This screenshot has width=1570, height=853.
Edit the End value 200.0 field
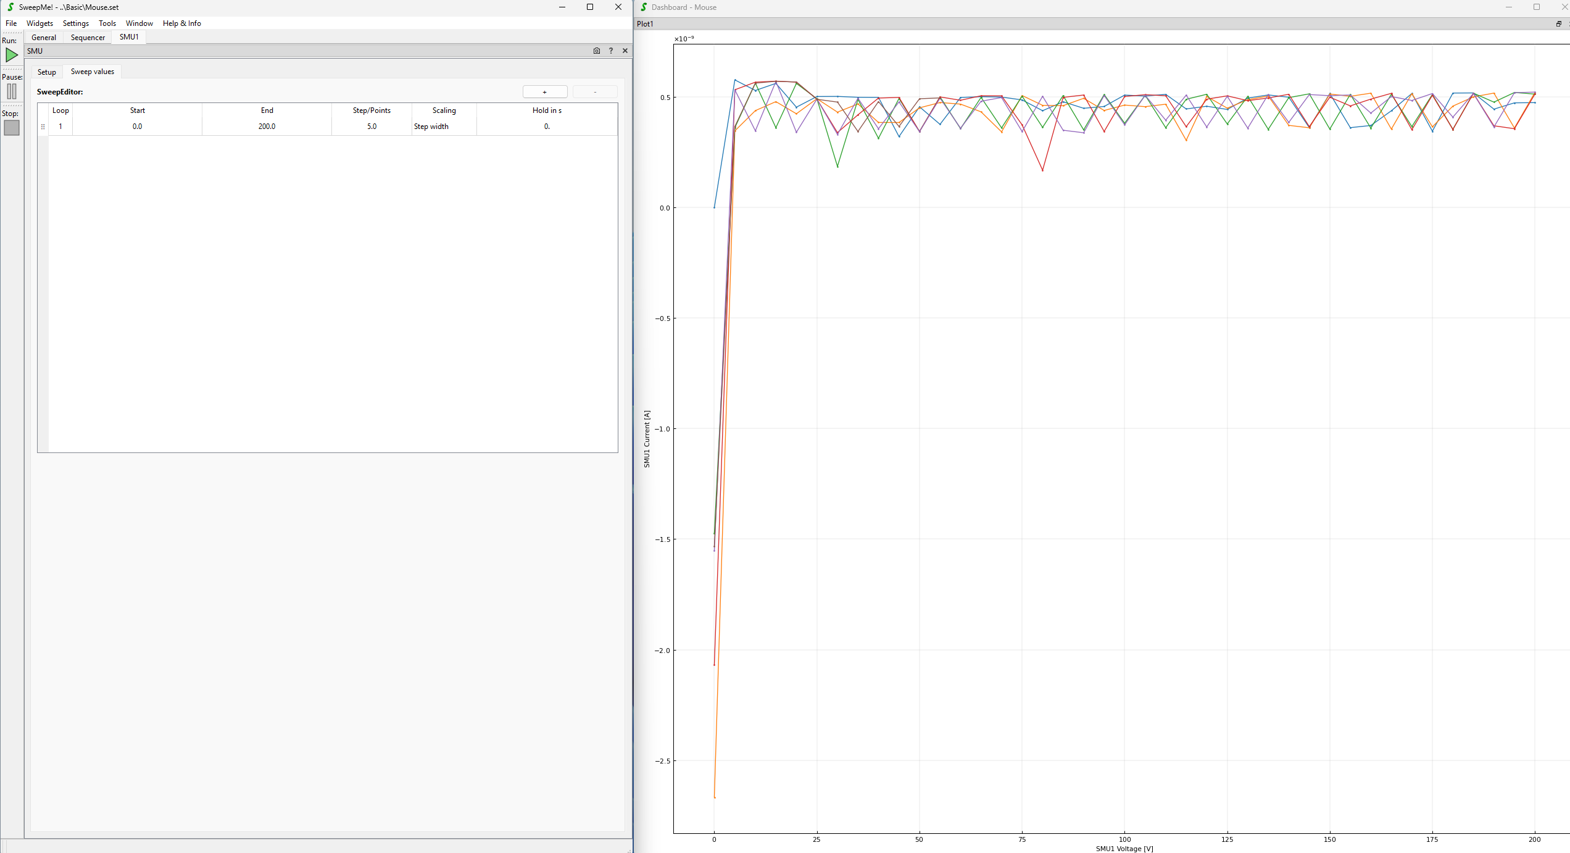[x=267, y=127]
